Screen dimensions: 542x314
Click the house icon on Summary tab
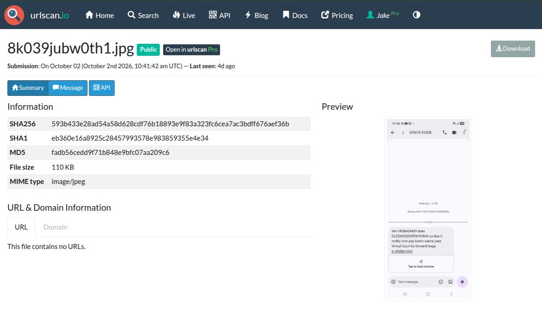15,88
